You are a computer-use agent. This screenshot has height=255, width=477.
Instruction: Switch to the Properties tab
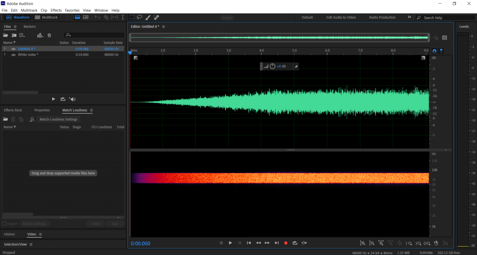[42, 110]
